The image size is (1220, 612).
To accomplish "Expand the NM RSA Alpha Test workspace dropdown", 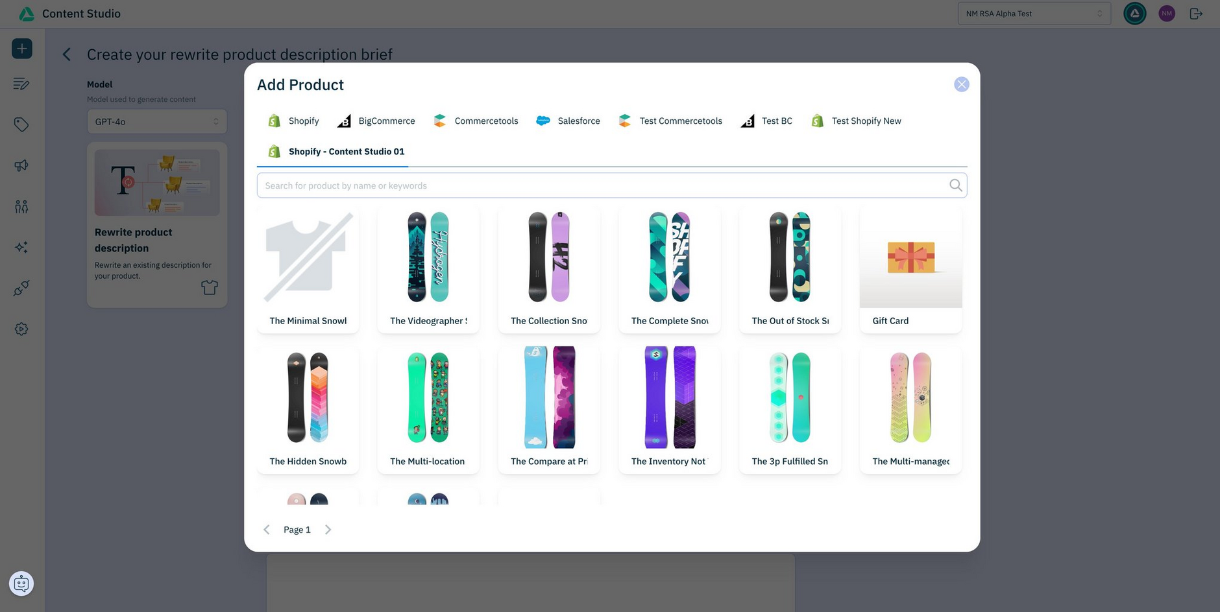I will (1034, 14).
